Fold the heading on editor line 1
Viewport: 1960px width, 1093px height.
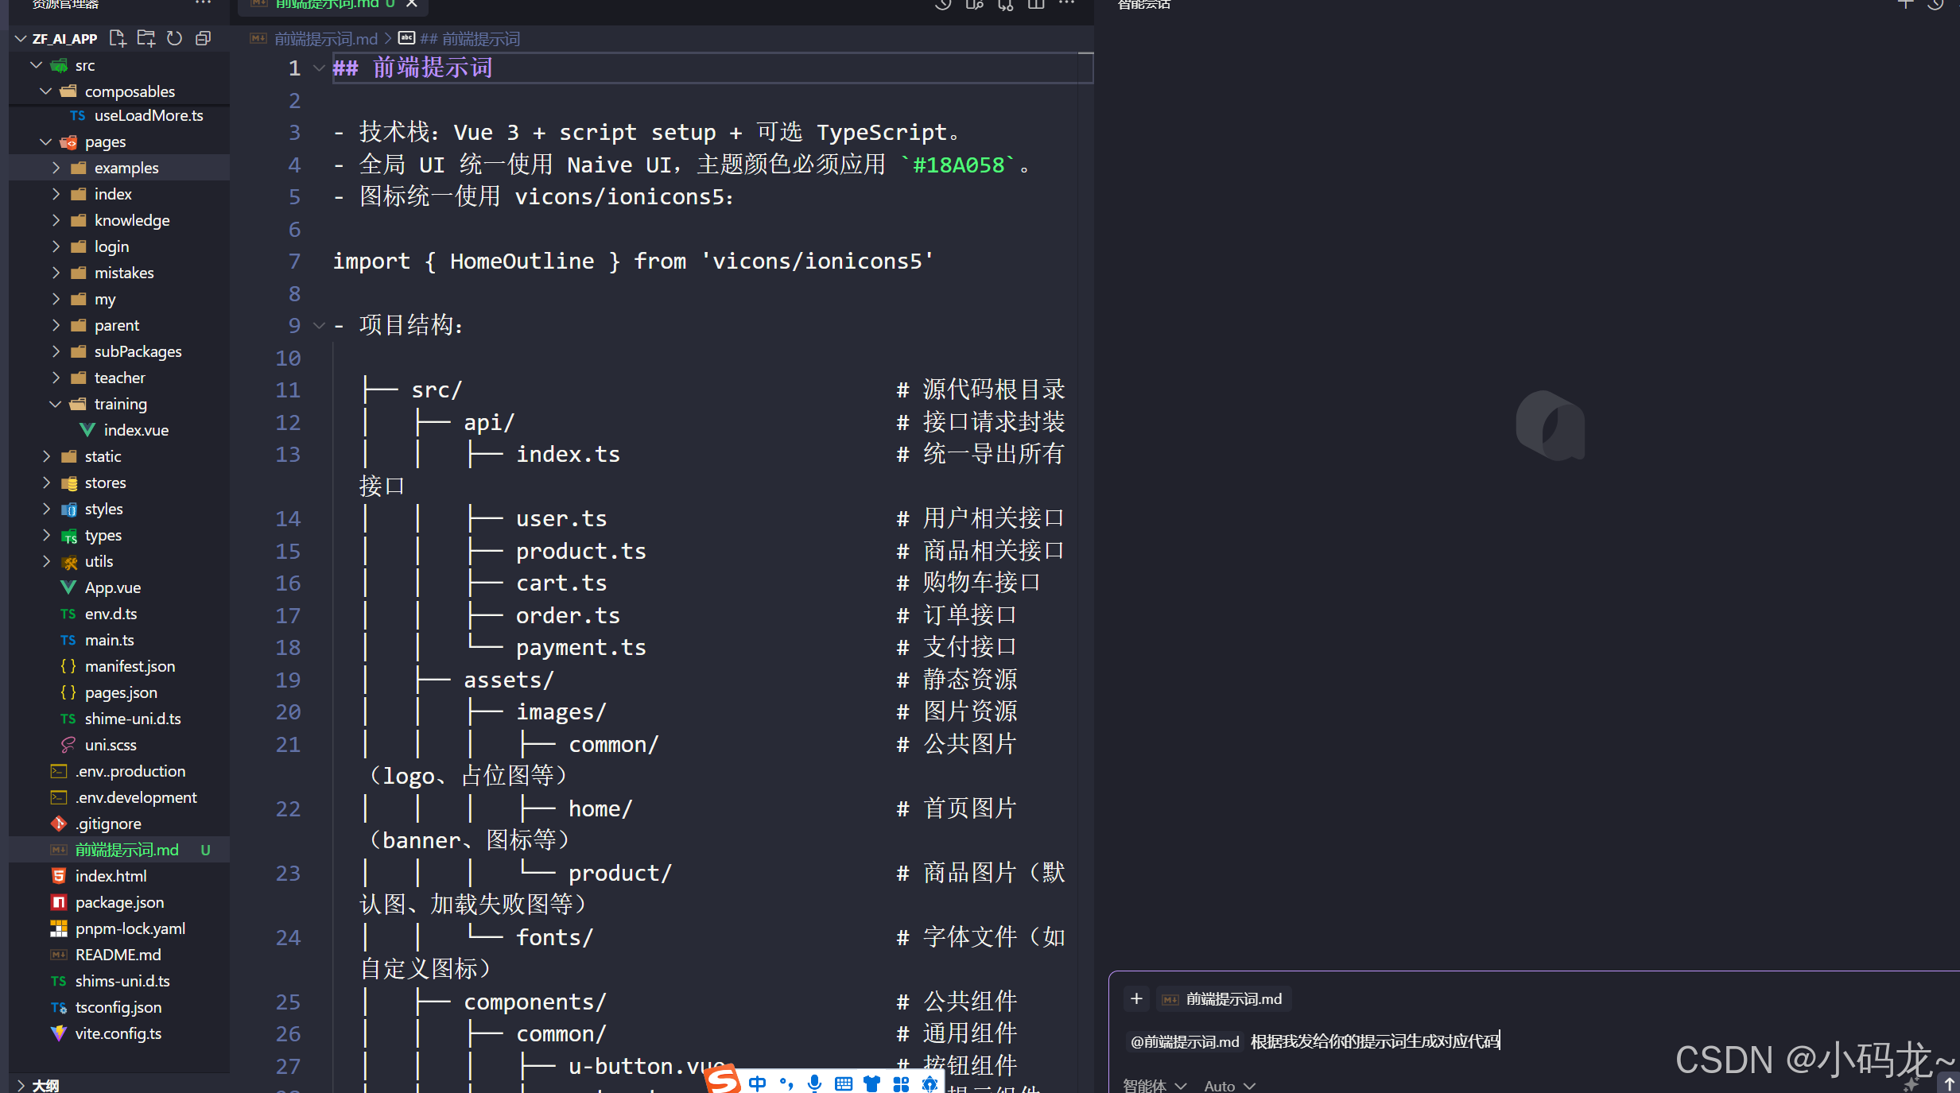[319, 68]
